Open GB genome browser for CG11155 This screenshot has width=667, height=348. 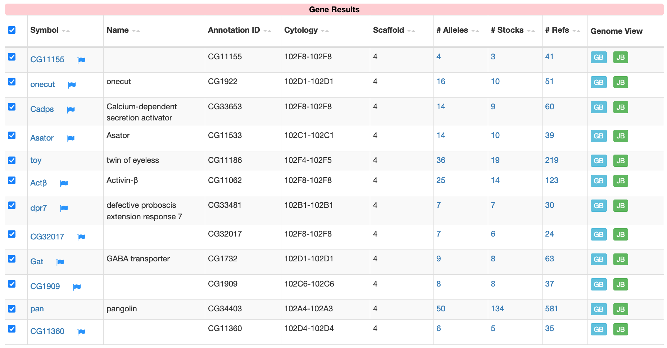[599, 57]
